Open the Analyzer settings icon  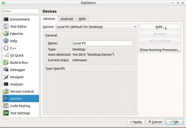(x=6, y=84)
